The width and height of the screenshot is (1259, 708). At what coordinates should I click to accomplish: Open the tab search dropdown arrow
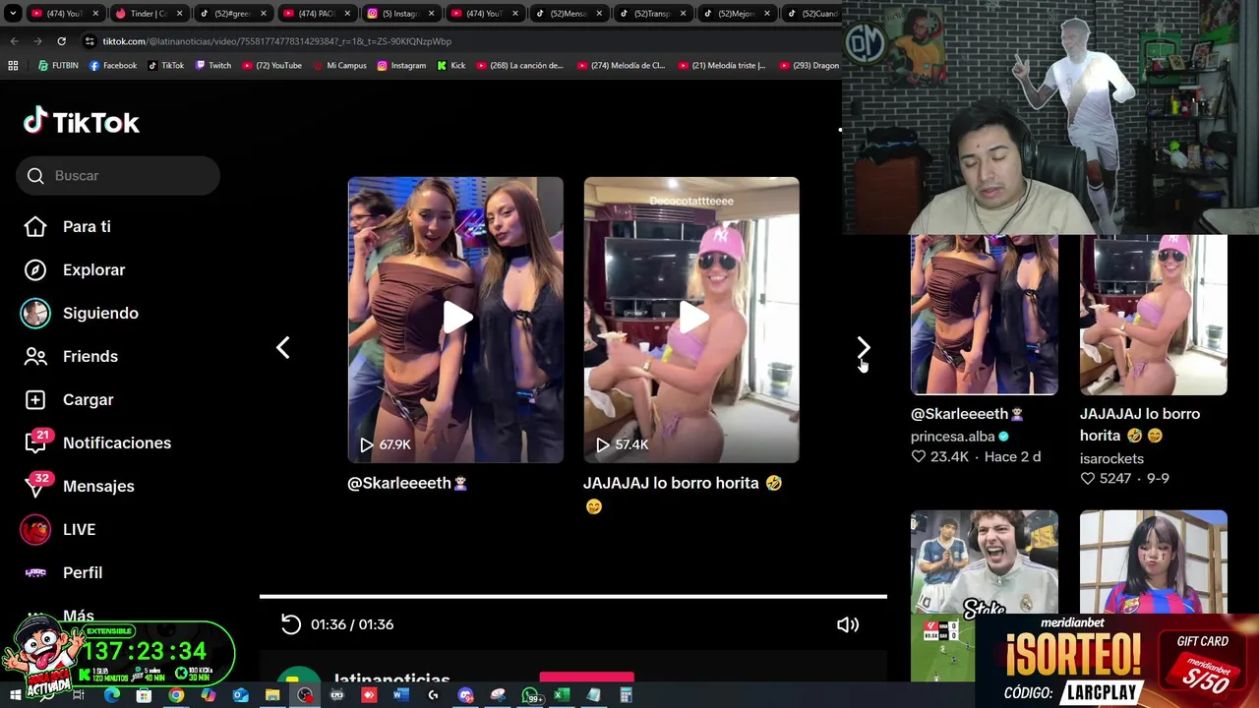pos(13,14)
